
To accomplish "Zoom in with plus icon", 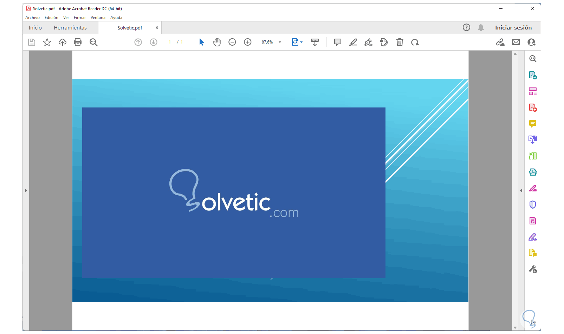I will pos(248,42).
